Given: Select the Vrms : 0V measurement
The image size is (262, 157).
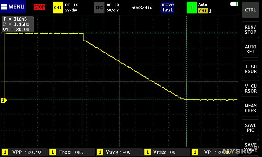Looking at the screenshot, I should tap(167, 152).
